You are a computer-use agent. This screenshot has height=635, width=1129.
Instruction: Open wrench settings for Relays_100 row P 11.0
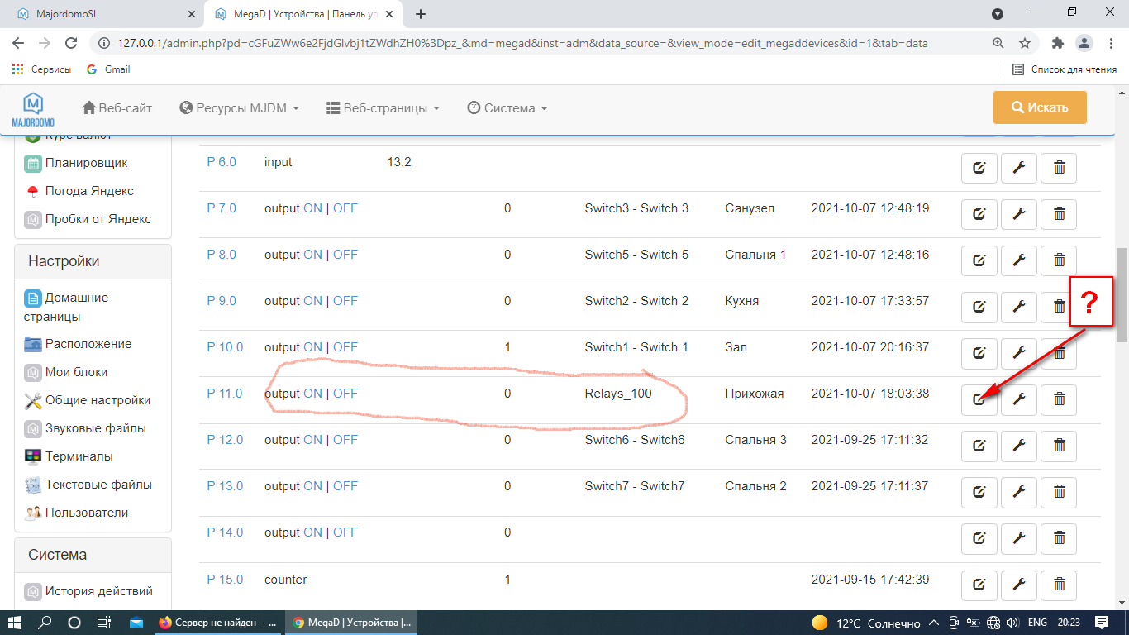click(1019, 400)
